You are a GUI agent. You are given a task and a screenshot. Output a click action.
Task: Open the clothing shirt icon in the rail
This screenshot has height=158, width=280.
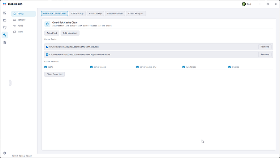5,28
